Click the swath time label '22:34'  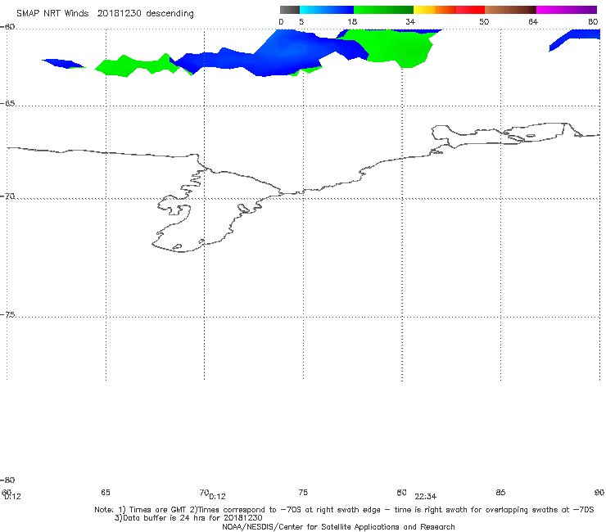[426, 497]
